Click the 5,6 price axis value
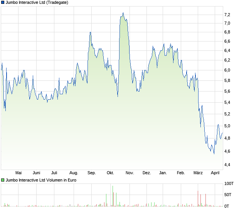 pyautogui.click(x=227, y=92)
